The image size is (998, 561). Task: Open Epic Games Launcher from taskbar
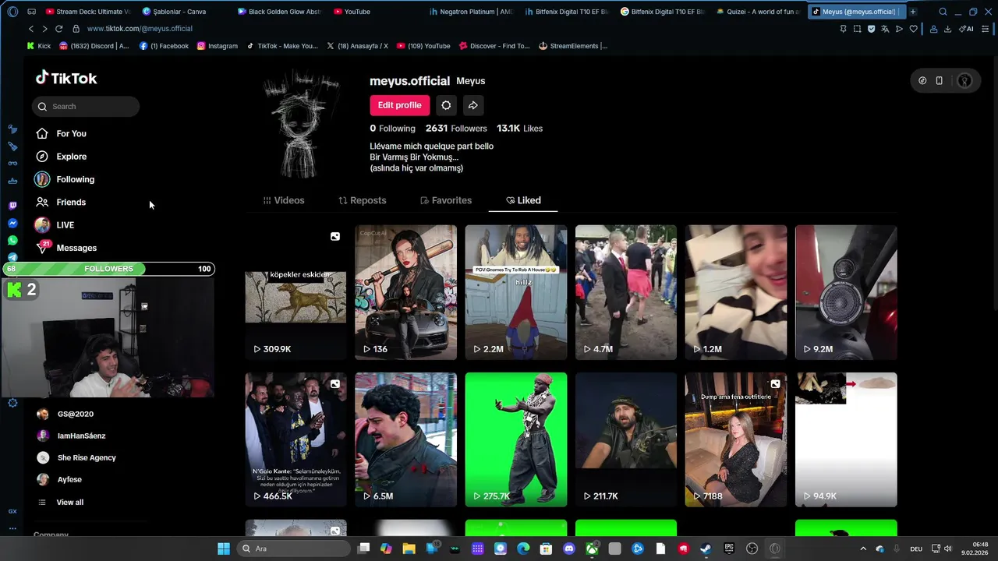tap(729, 549)
